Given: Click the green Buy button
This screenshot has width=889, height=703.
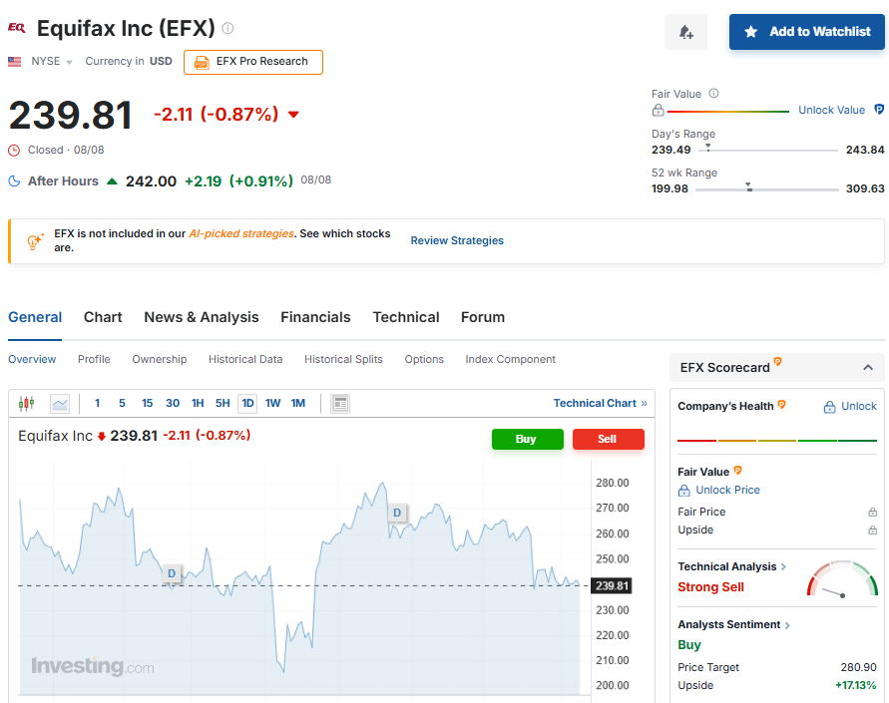Looking at the screenshot, I should click(x=527, y=439).
